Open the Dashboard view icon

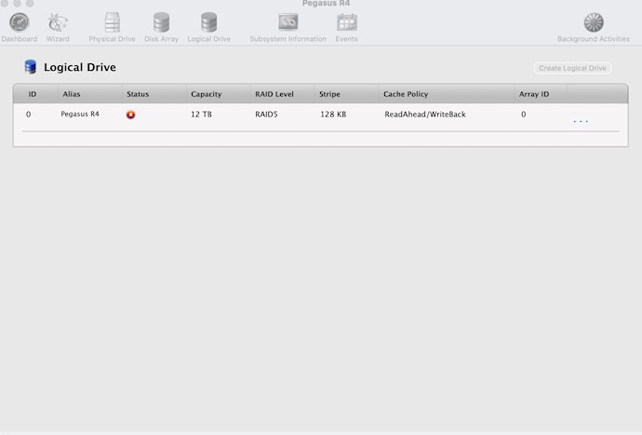click(x=19, y=22)
